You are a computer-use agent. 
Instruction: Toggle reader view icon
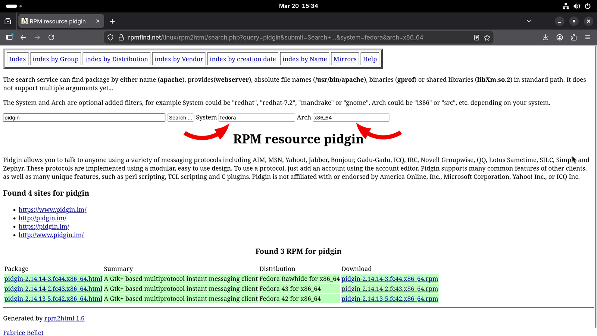point(476,37)
